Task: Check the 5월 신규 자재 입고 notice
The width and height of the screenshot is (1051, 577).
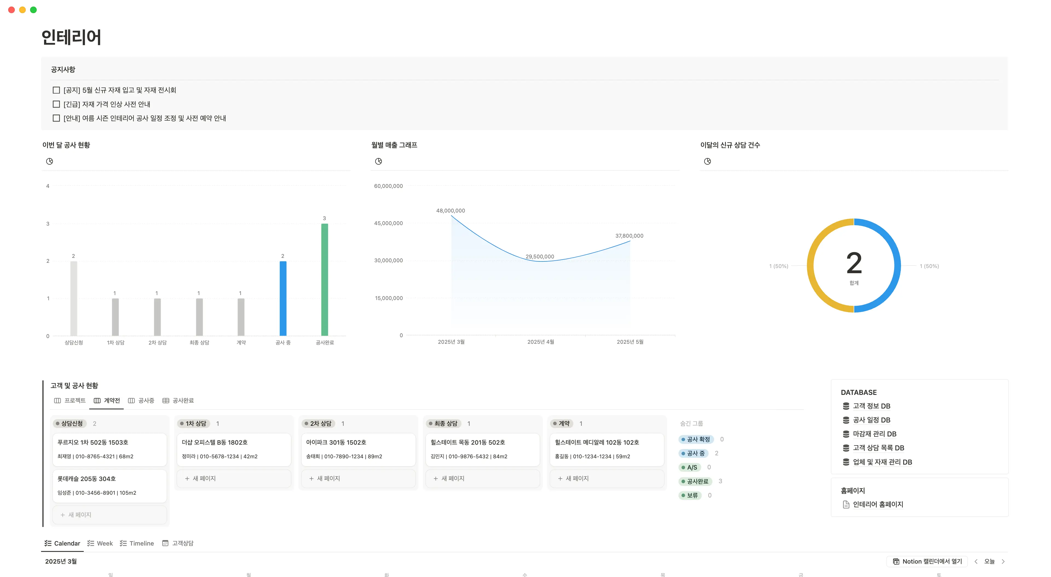Action: tap(56, 90)
